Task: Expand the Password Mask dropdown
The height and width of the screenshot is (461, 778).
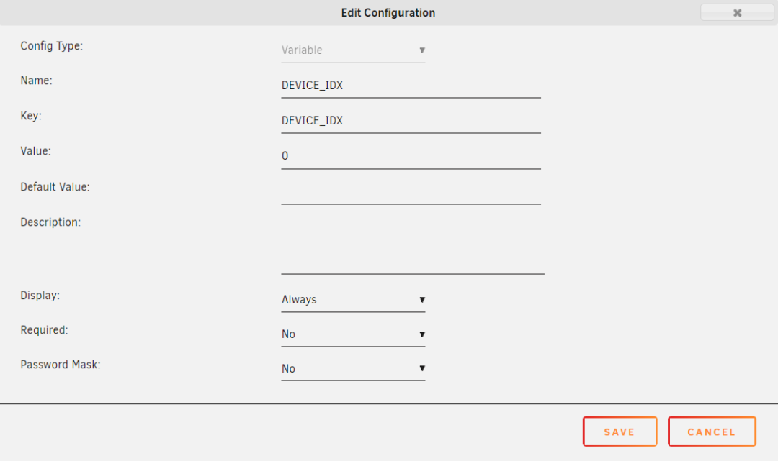Action: pos(353,369)
